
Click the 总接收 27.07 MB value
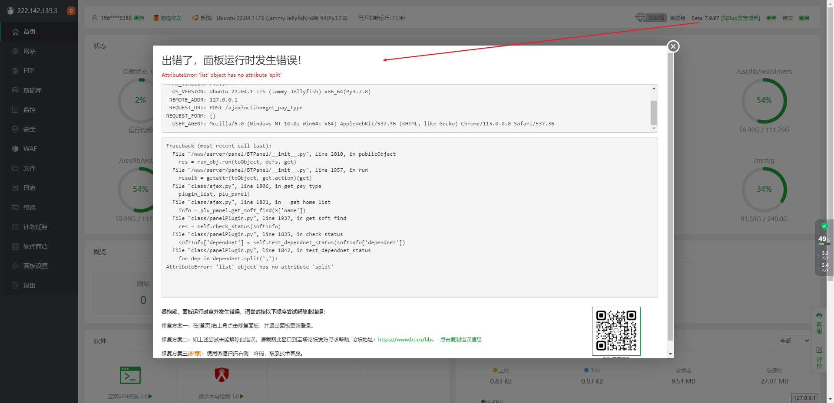pos(774,381)
